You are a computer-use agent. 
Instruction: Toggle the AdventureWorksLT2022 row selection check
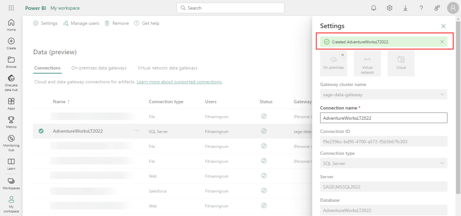tap(41, 131)
